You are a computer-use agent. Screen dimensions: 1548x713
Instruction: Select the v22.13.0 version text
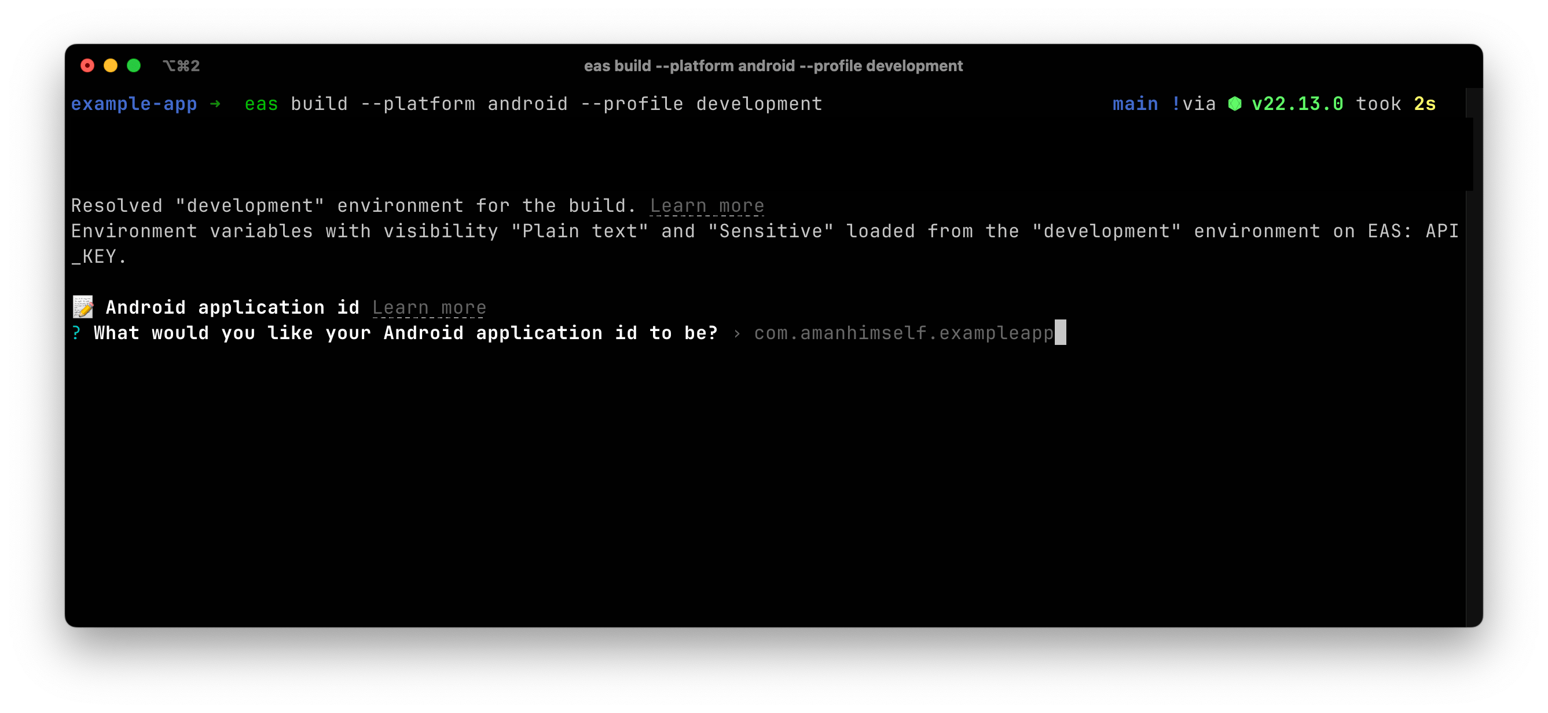pyautogui.click(x=1297, y=104)
